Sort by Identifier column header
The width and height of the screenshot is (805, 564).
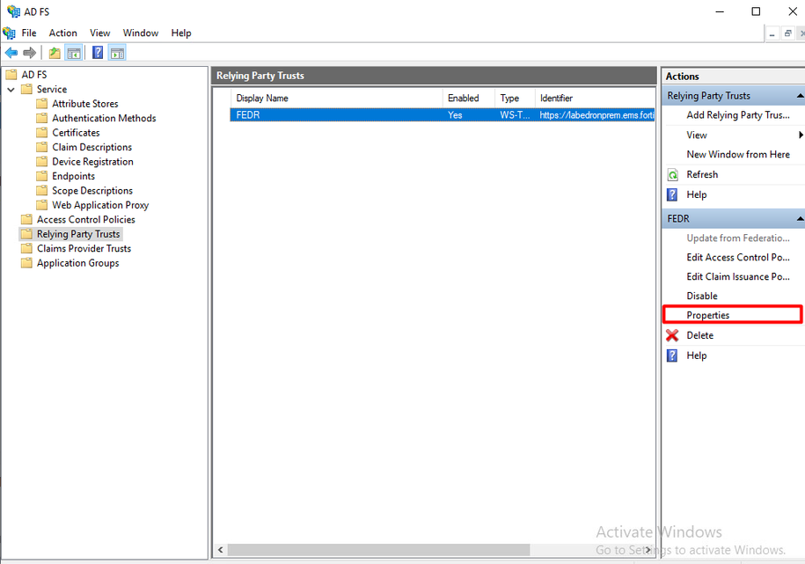tap(595, 99)
